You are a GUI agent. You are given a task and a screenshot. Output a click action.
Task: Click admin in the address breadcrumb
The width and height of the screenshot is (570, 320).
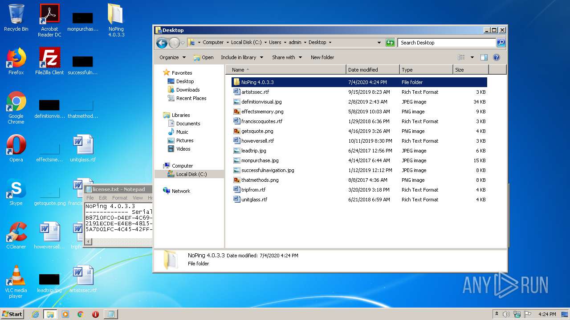coord(295,43)
